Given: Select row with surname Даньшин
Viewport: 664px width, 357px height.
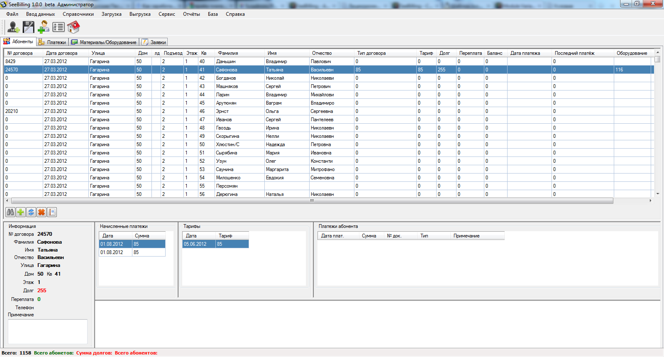Looking at the screenshot, I should [x=329, y=61].
